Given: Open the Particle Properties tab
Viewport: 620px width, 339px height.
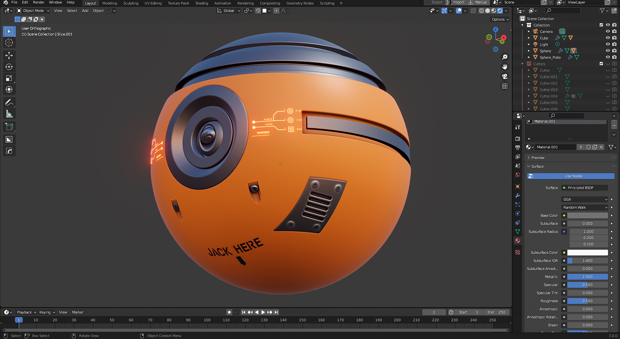Looking at the screenshot, I should (518, 204).
